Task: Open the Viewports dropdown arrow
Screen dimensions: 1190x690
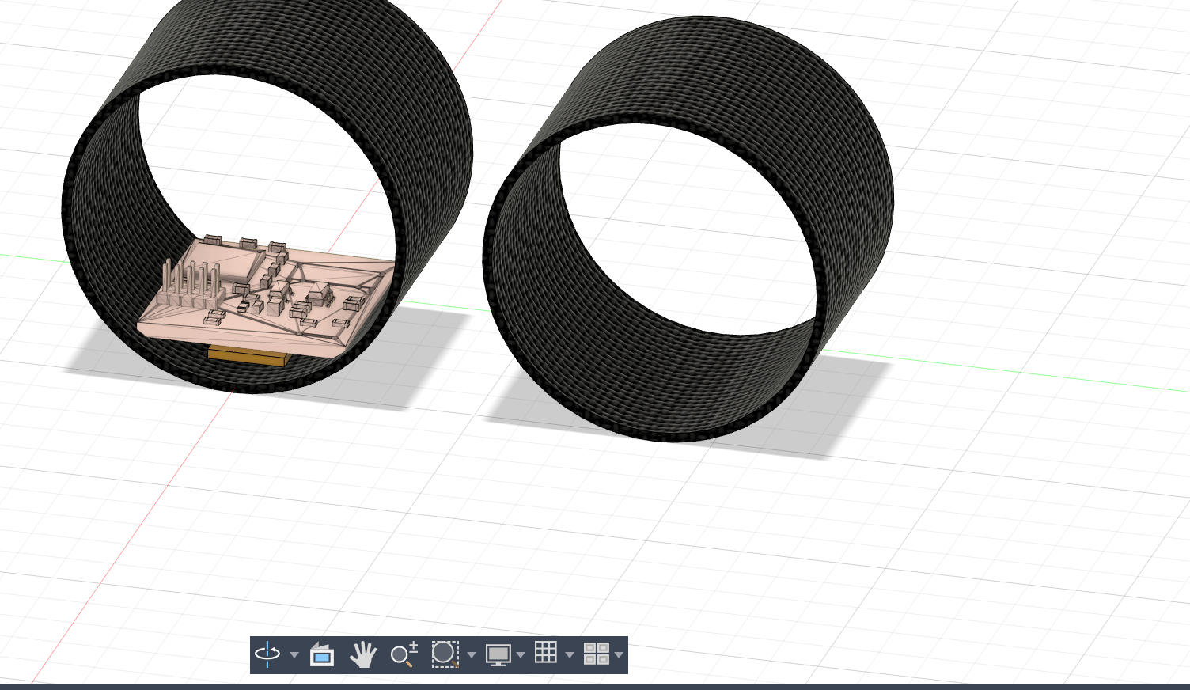Action: (619, 655)
